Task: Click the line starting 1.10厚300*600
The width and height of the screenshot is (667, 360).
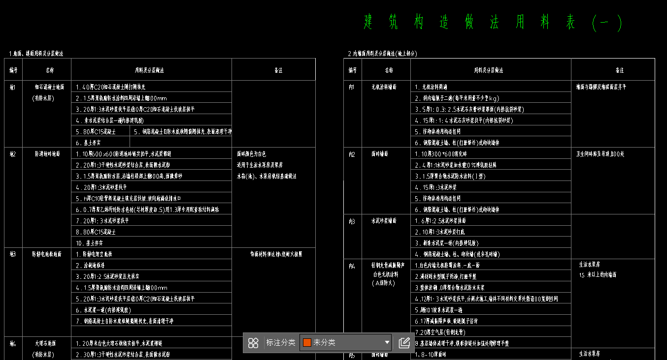Action: (x=442, y=154)
